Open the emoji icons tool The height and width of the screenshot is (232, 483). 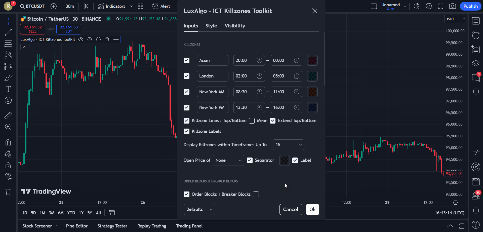pyautogui.click(x=8, y=100)
